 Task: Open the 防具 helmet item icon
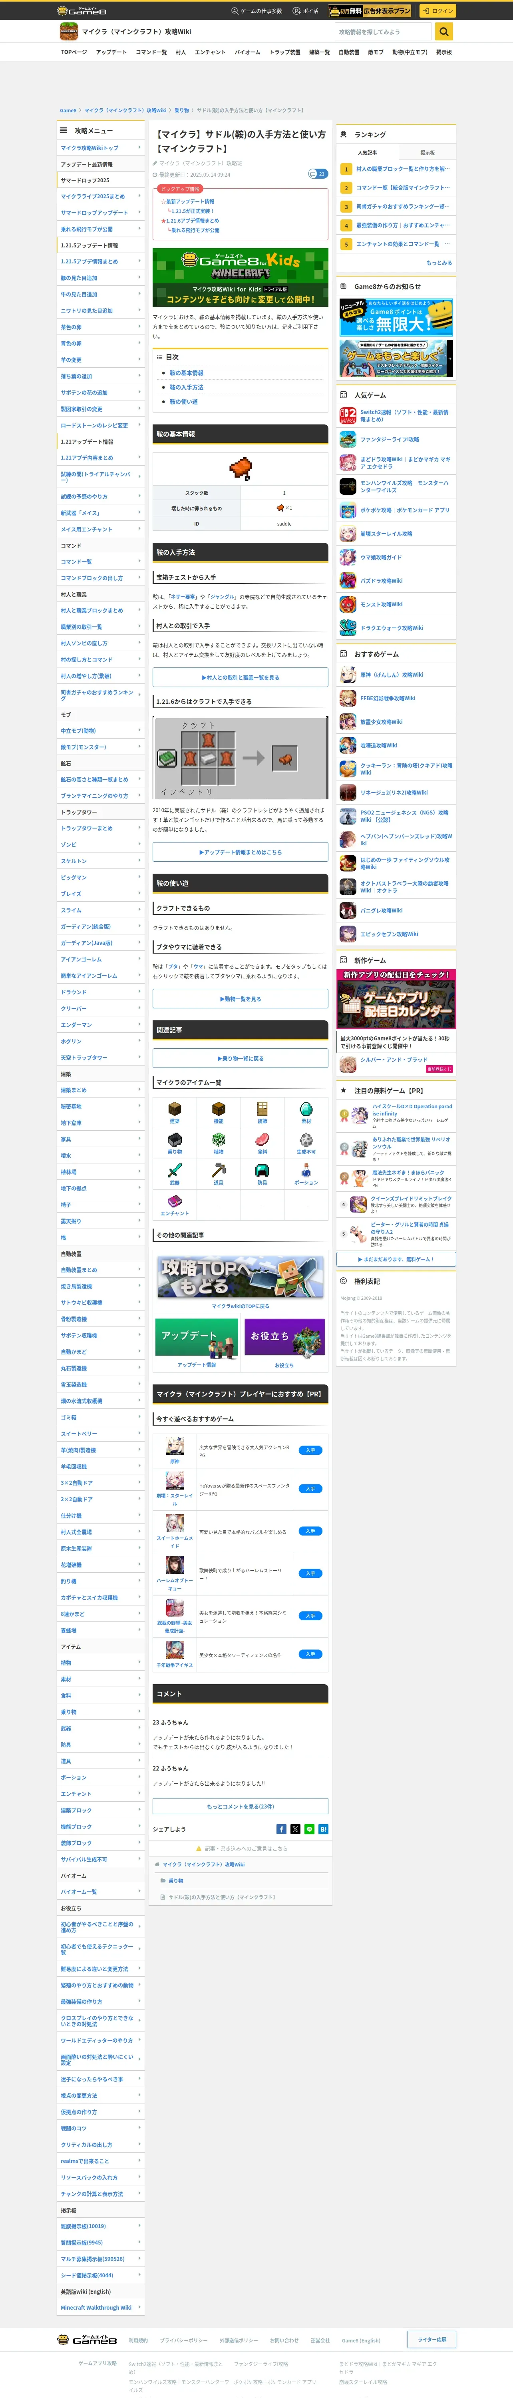click(x=262, y=1171)
